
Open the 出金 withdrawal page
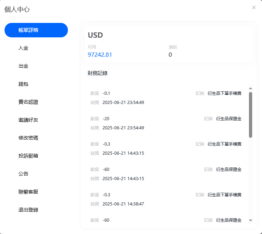click(x=24, y=66)
